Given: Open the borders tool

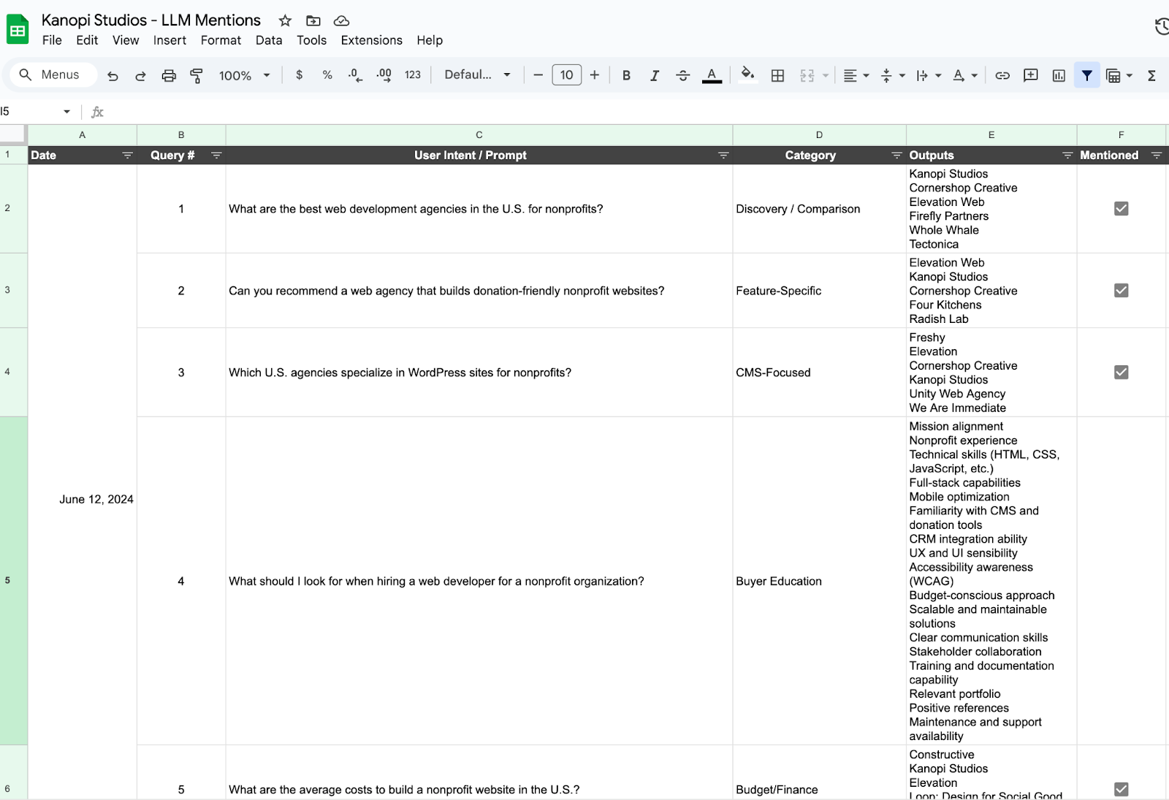Looking at the screenshot, I should click(x=777, y=75).
